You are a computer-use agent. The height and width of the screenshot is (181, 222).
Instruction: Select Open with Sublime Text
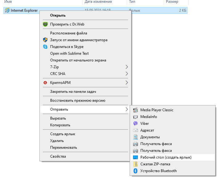click(x=85, y=53)
